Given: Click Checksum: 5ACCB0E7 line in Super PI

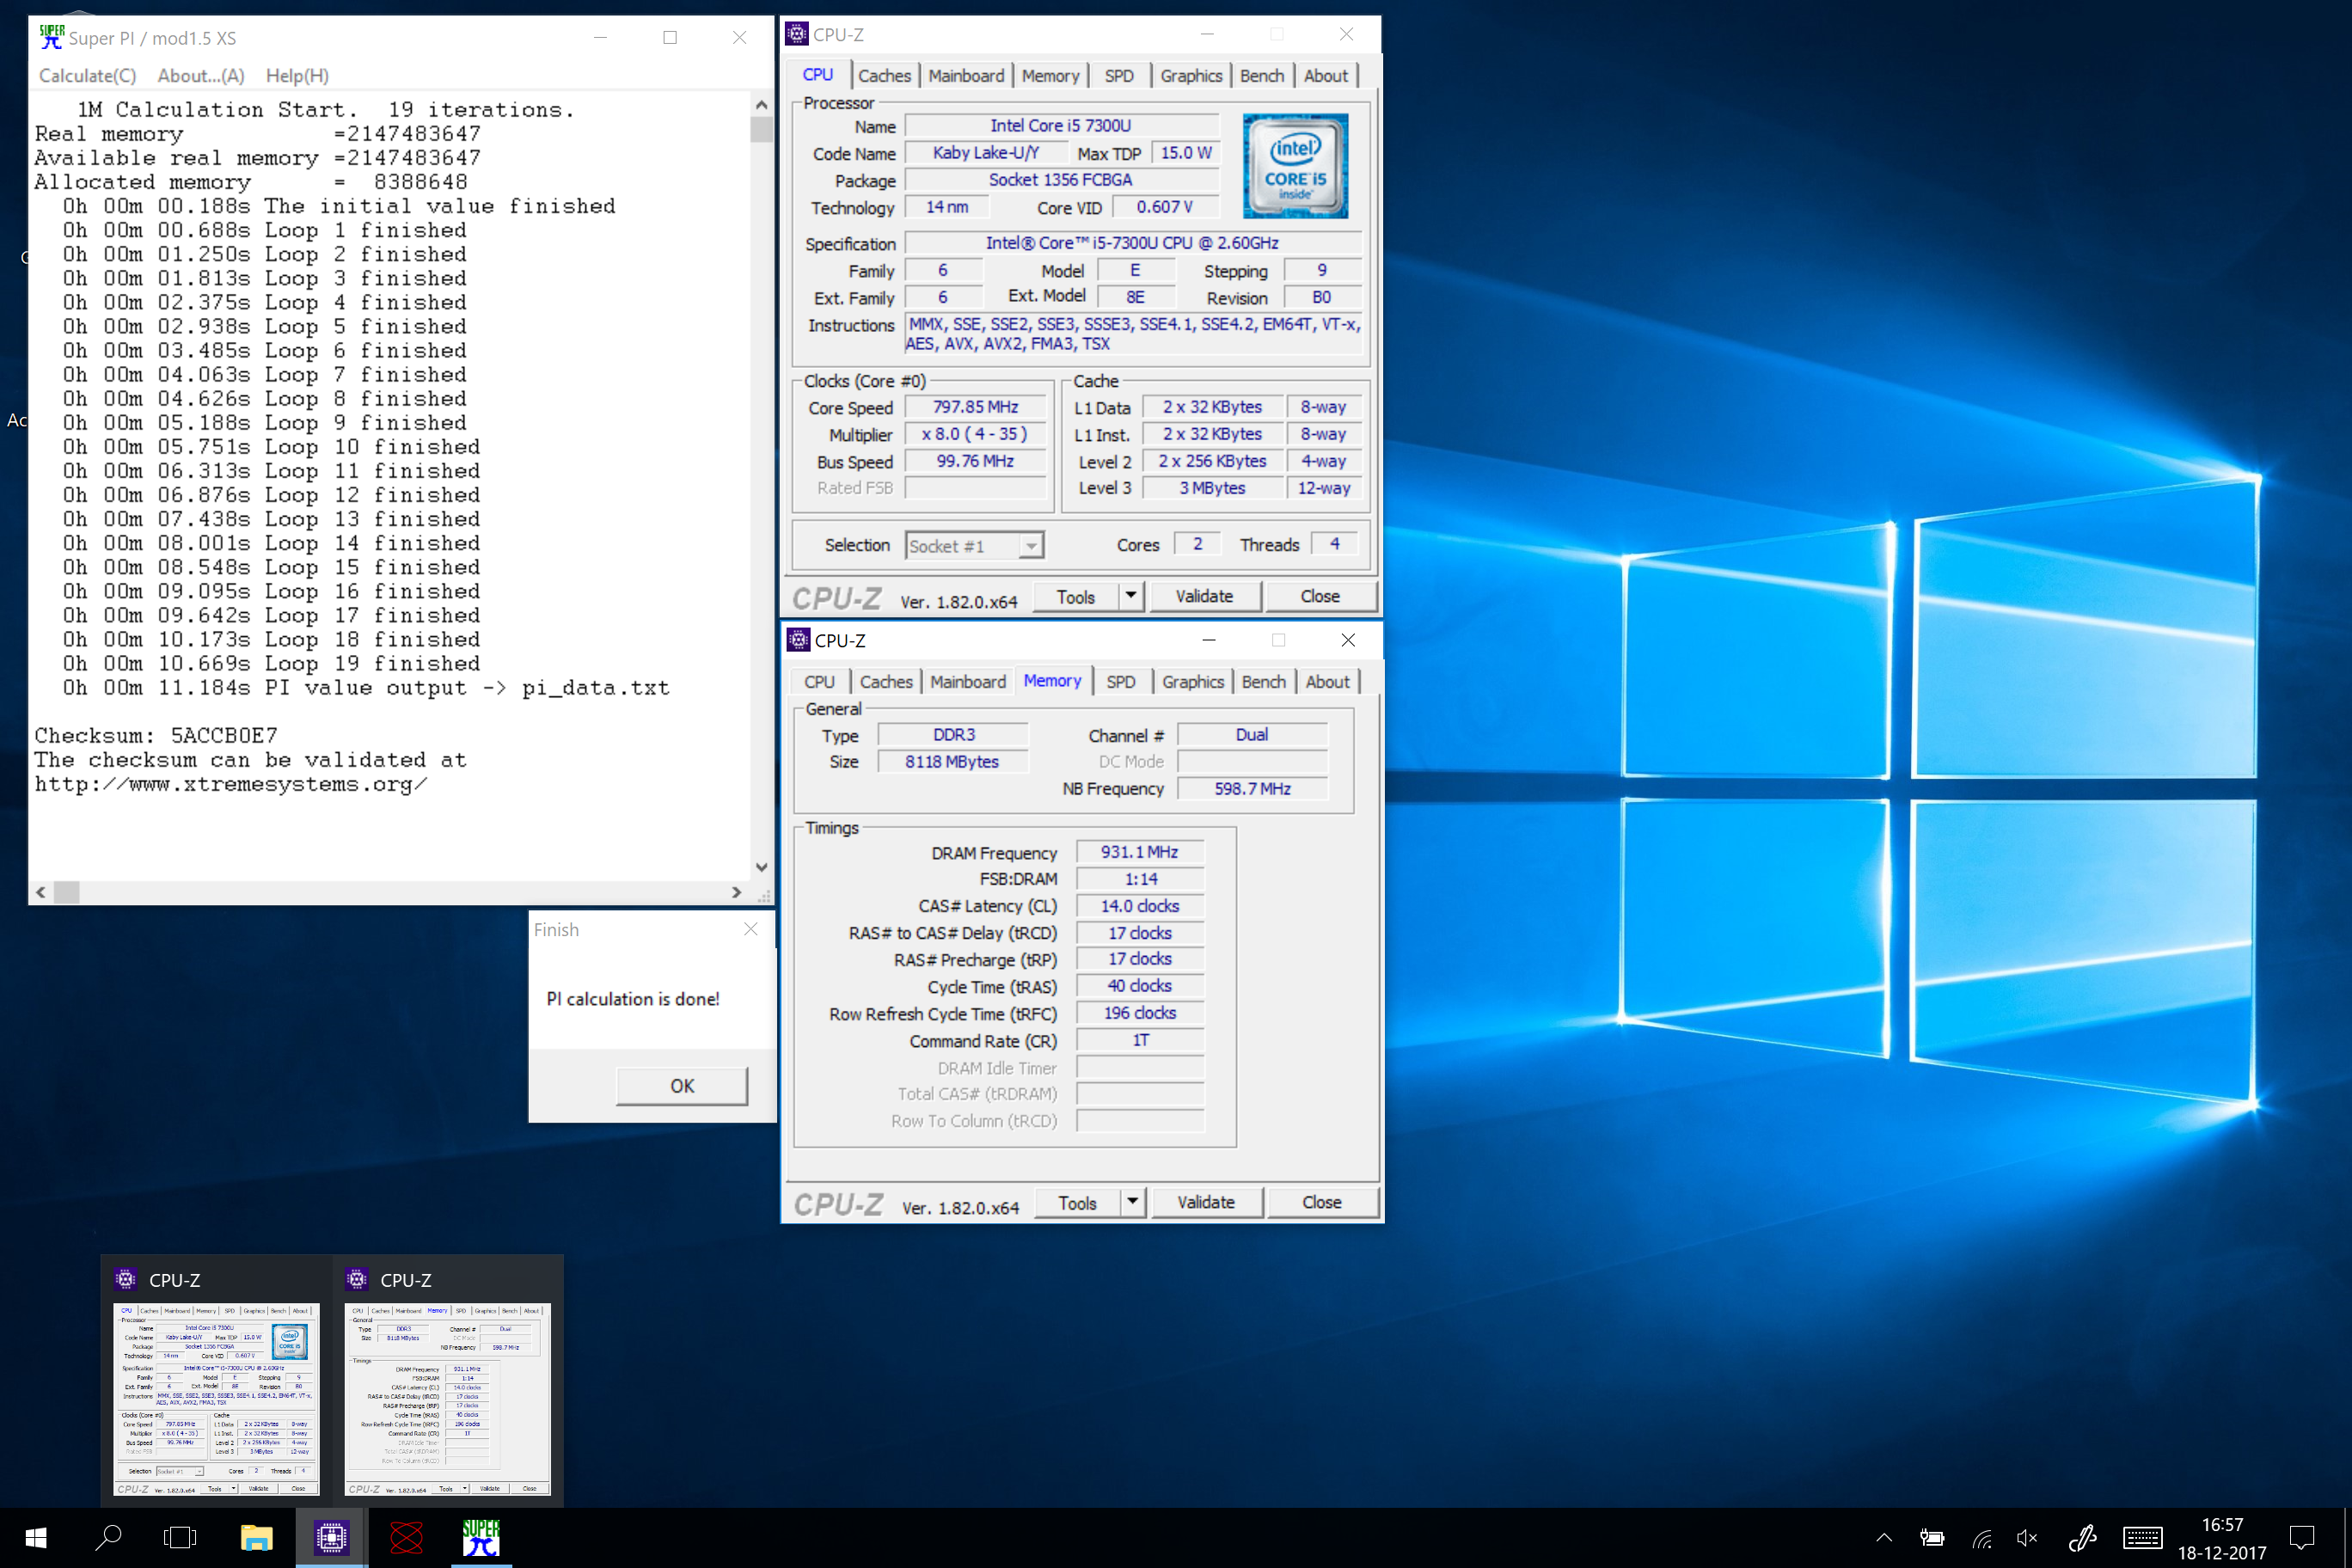Looking at the screenshot, I should point(156,736).
